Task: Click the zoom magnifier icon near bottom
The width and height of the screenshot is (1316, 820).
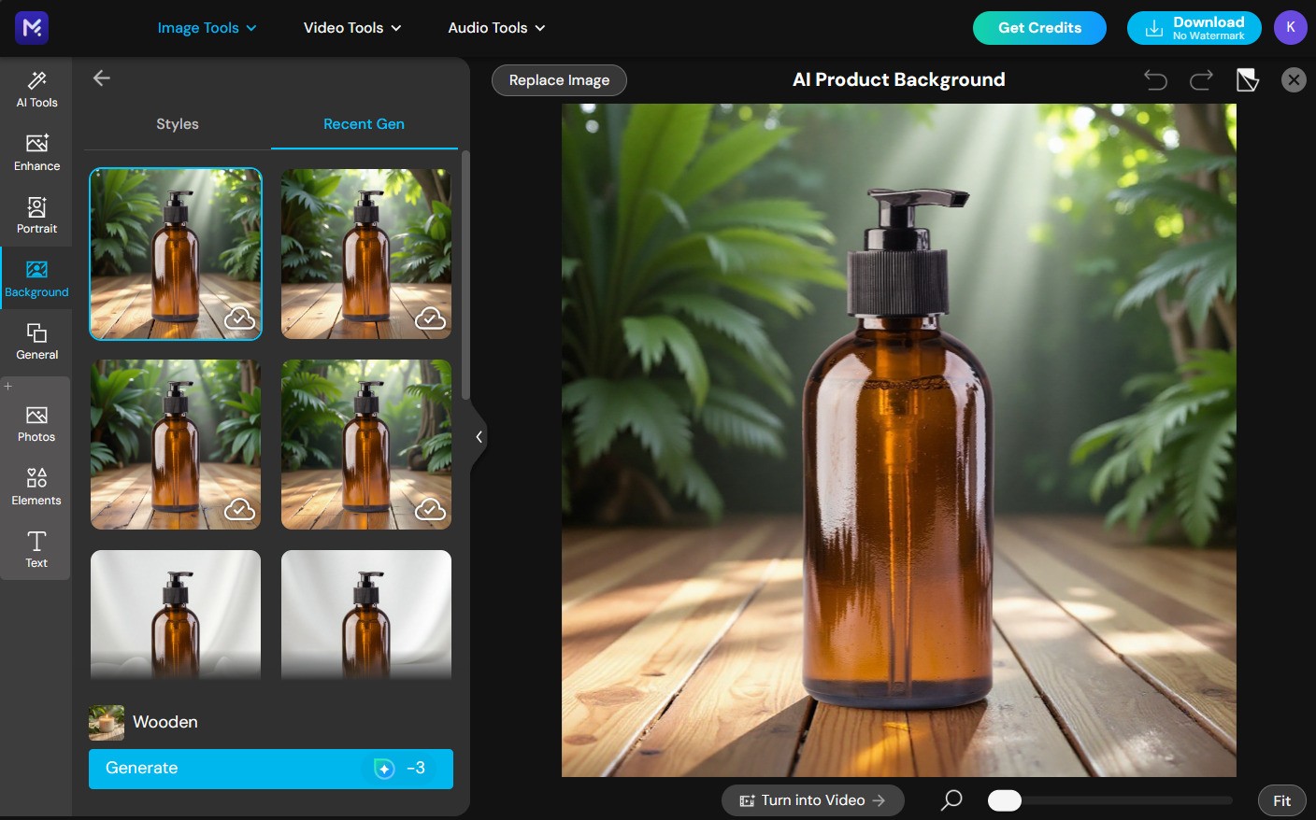Action: (951, 800)
